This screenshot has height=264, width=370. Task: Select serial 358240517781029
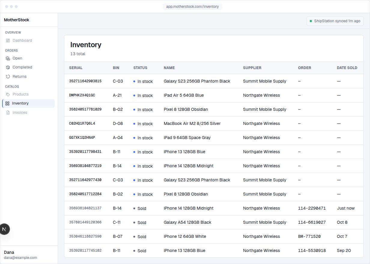click(85, 109)
